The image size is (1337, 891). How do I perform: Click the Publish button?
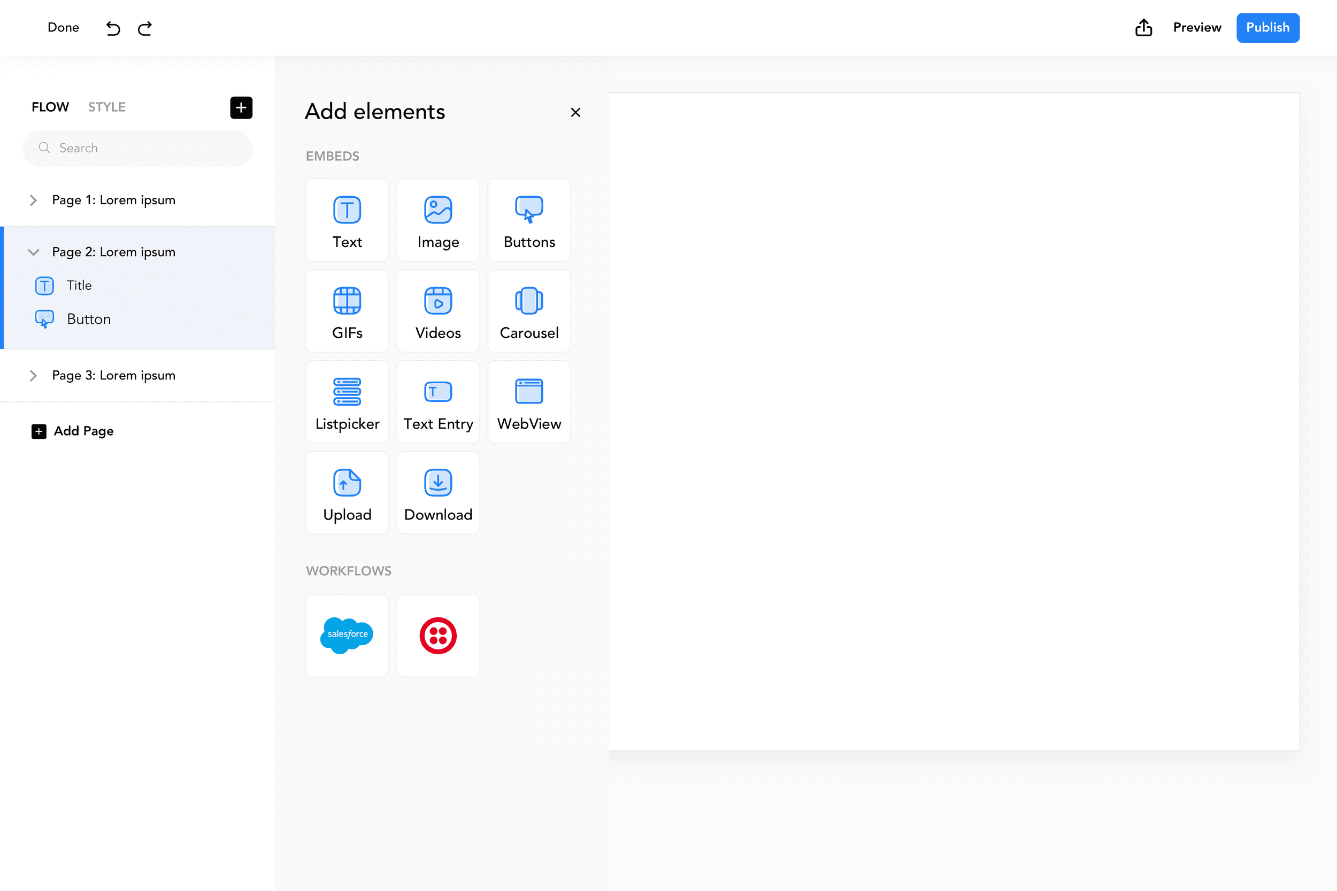1267,27
